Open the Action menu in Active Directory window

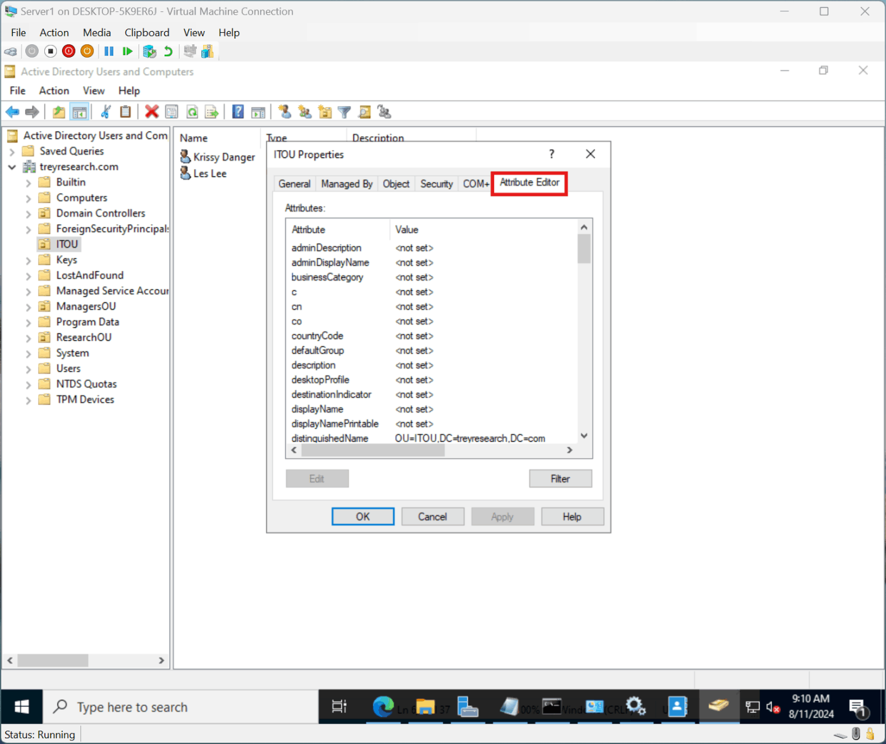[x=54, y=91]
